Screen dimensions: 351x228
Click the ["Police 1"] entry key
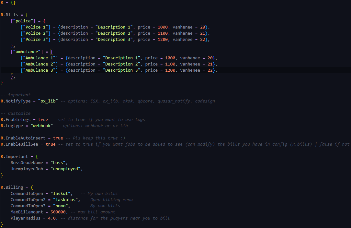point(36,27)
